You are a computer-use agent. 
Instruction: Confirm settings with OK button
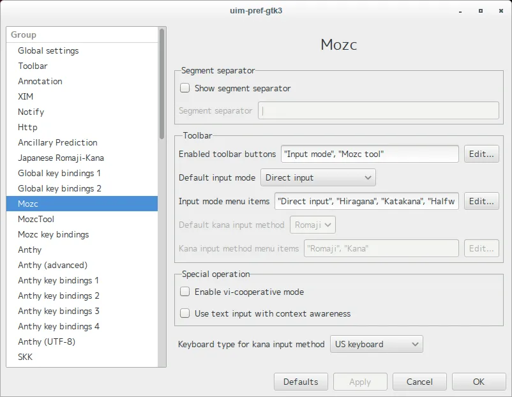pyautogui.click(x=479, y=382)
